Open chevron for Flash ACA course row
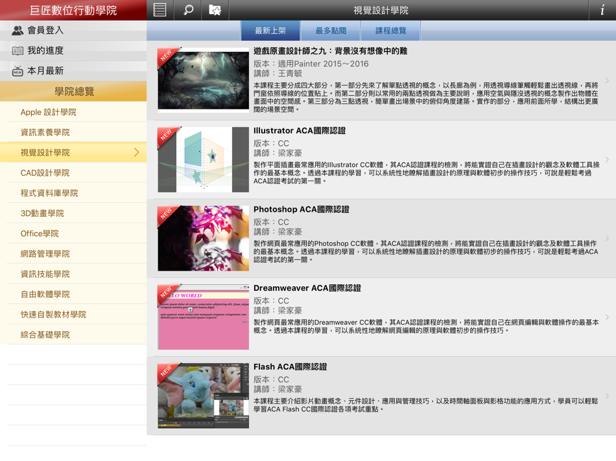Screen dimensions: 616x461 (607, 396)
